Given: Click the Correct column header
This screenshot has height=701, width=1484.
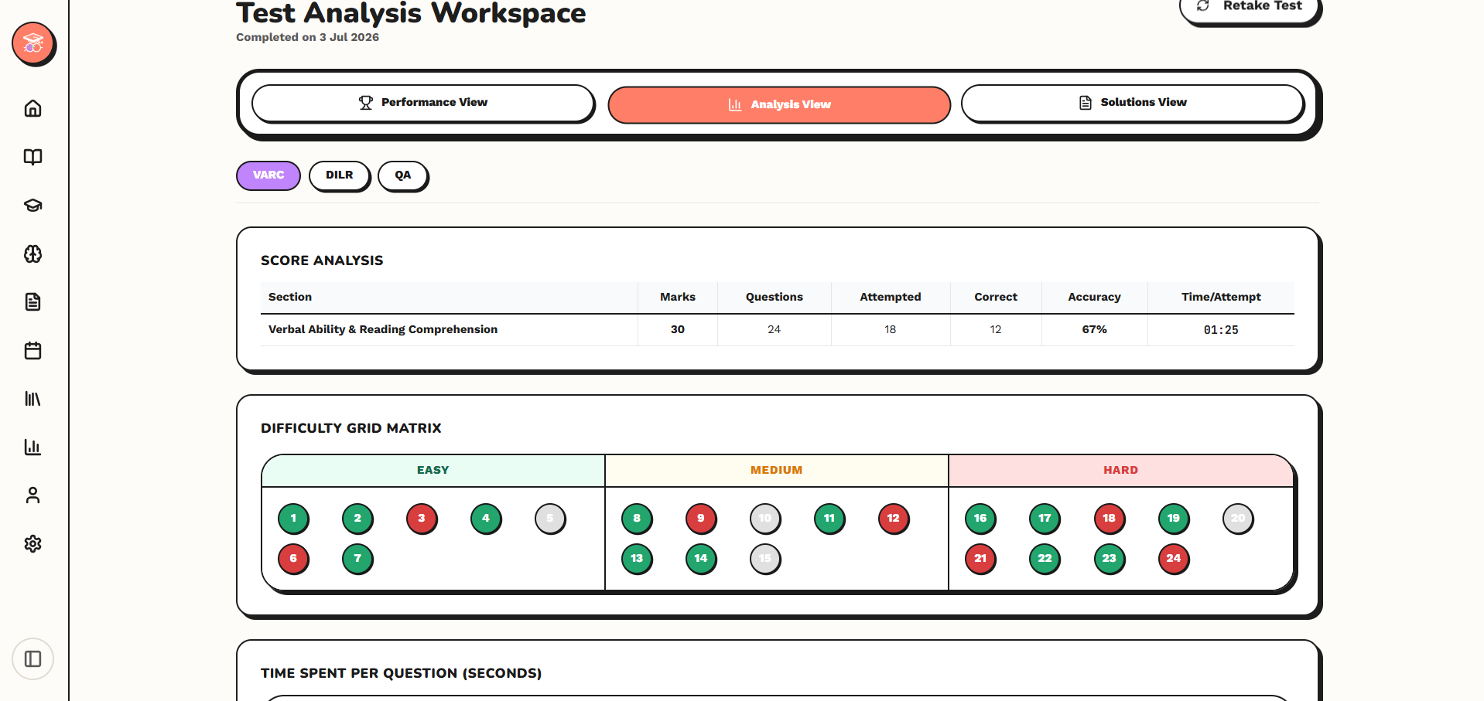Looking at the screenshot, I should pos(996,298).
